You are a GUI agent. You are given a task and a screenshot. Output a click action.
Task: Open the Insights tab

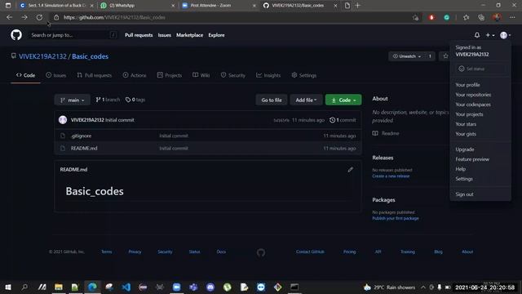[268, 75]
